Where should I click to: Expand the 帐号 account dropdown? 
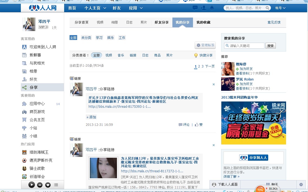point(280,8)
